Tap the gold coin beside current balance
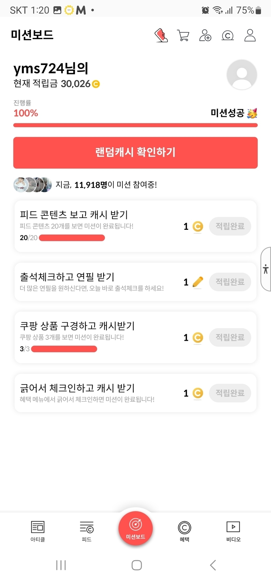Viewport: 271px width, 581px height. [96, 84]
